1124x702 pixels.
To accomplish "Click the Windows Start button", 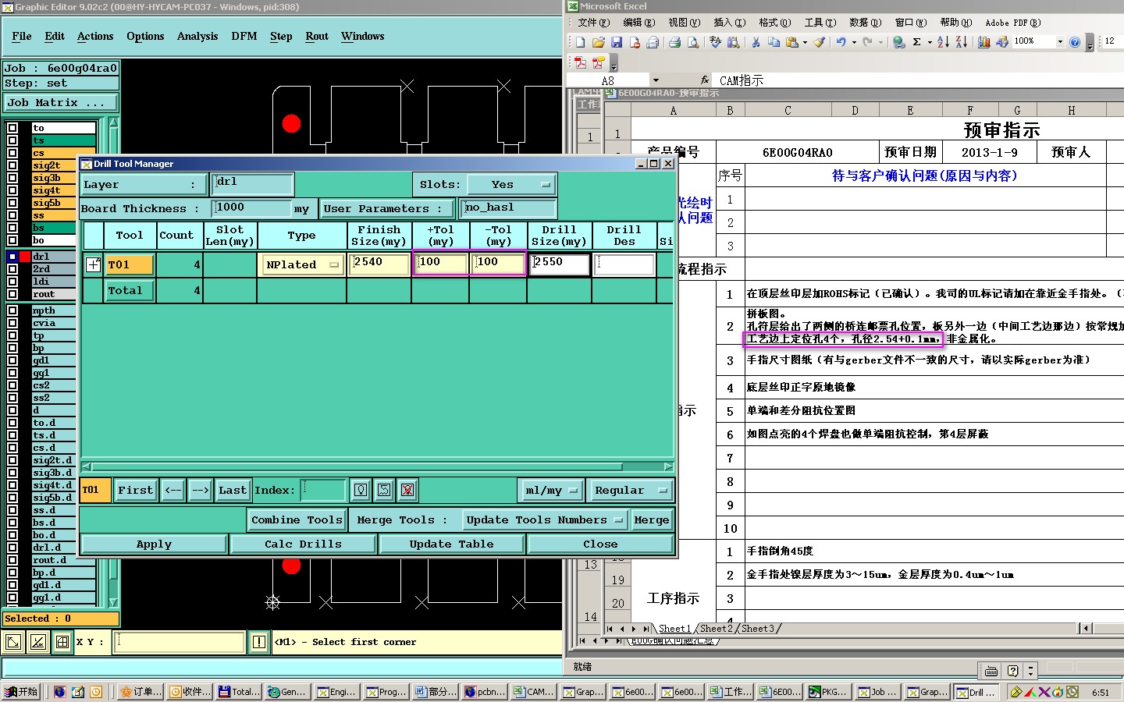I will 22,692.
